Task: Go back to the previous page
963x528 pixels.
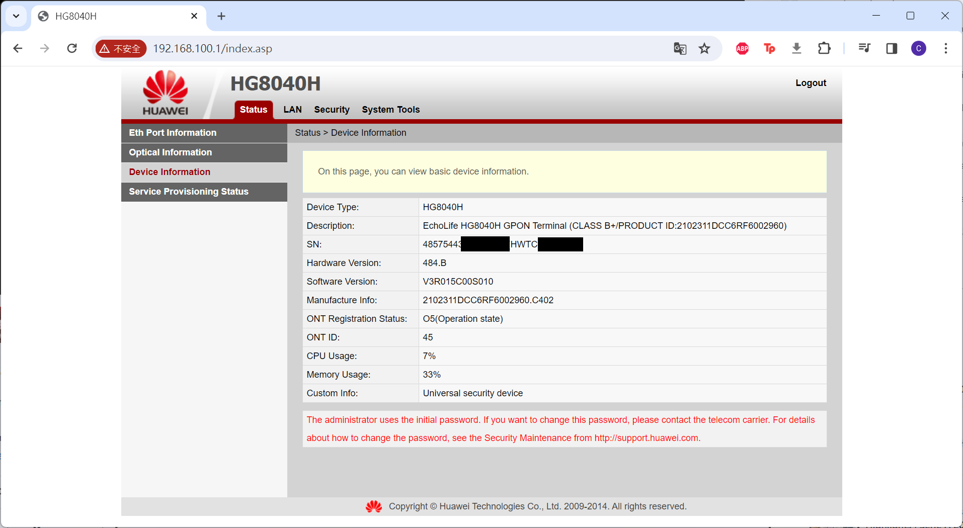Action: click(18, 48)
